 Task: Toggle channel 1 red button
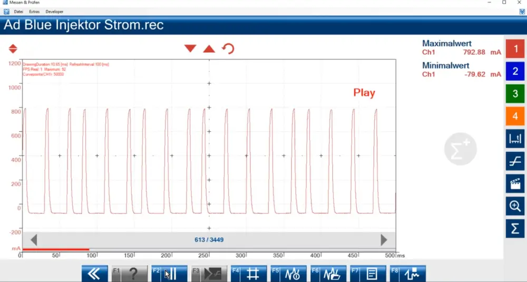(x=515, y=48)
